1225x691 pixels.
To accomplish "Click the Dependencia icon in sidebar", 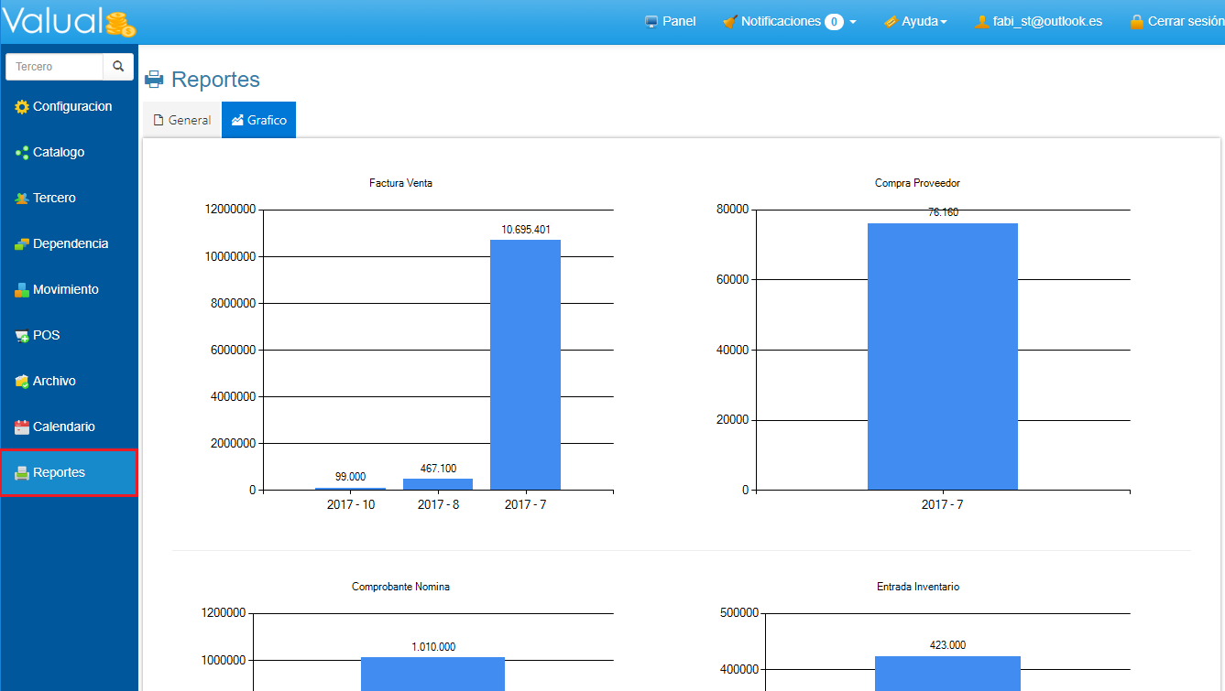I will coord(22,244).
